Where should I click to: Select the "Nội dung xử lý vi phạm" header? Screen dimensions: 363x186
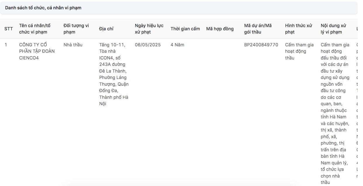(x=335, y=29)
